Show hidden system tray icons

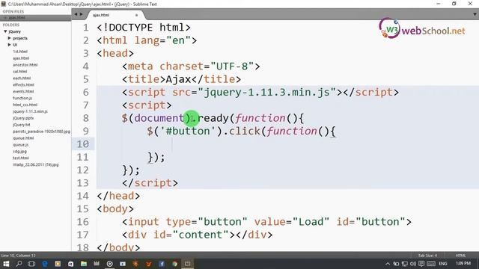coord(388,264)
